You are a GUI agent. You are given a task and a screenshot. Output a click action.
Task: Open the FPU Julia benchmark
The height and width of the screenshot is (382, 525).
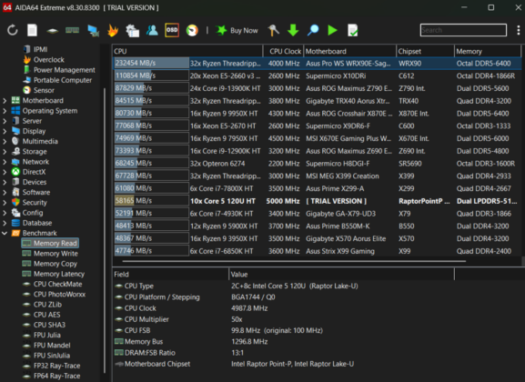point(42,335)
